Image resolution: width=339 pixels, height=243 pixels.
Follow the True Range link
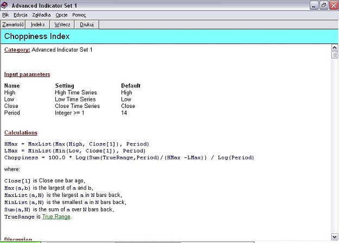[56, 216]
